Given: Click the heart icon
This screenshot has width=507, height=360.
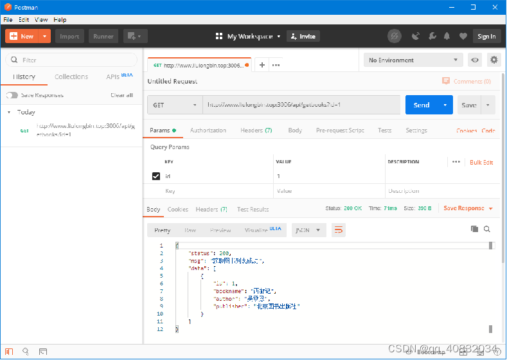Looking at the screenshot, I should [463, 36].
